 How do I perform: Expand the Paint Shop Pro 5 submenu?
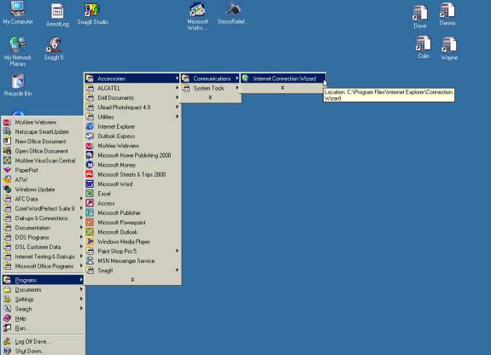click(x=132, y=251)
